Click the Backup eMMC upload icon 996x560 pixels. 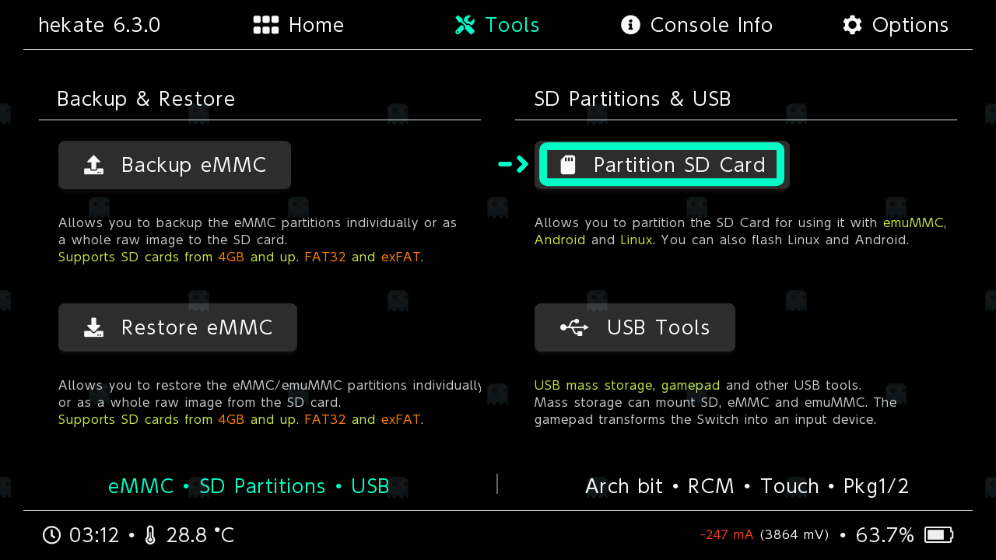93,165
